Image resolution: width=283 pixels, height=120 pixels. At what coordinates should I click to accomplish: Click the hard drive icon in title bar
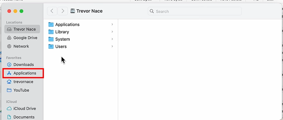point(72,11)
